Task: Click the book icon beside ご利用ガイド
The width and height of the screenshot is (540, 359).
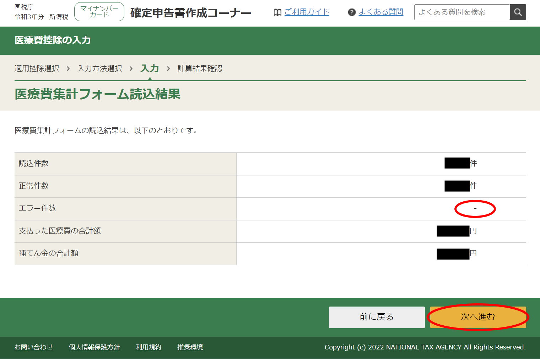Action: (277, 12)
